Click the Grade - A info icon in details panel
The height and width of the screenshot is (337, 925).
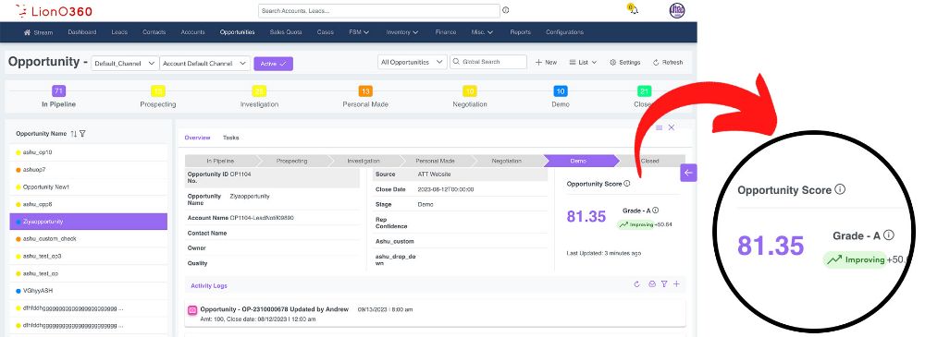pos(656,211)
